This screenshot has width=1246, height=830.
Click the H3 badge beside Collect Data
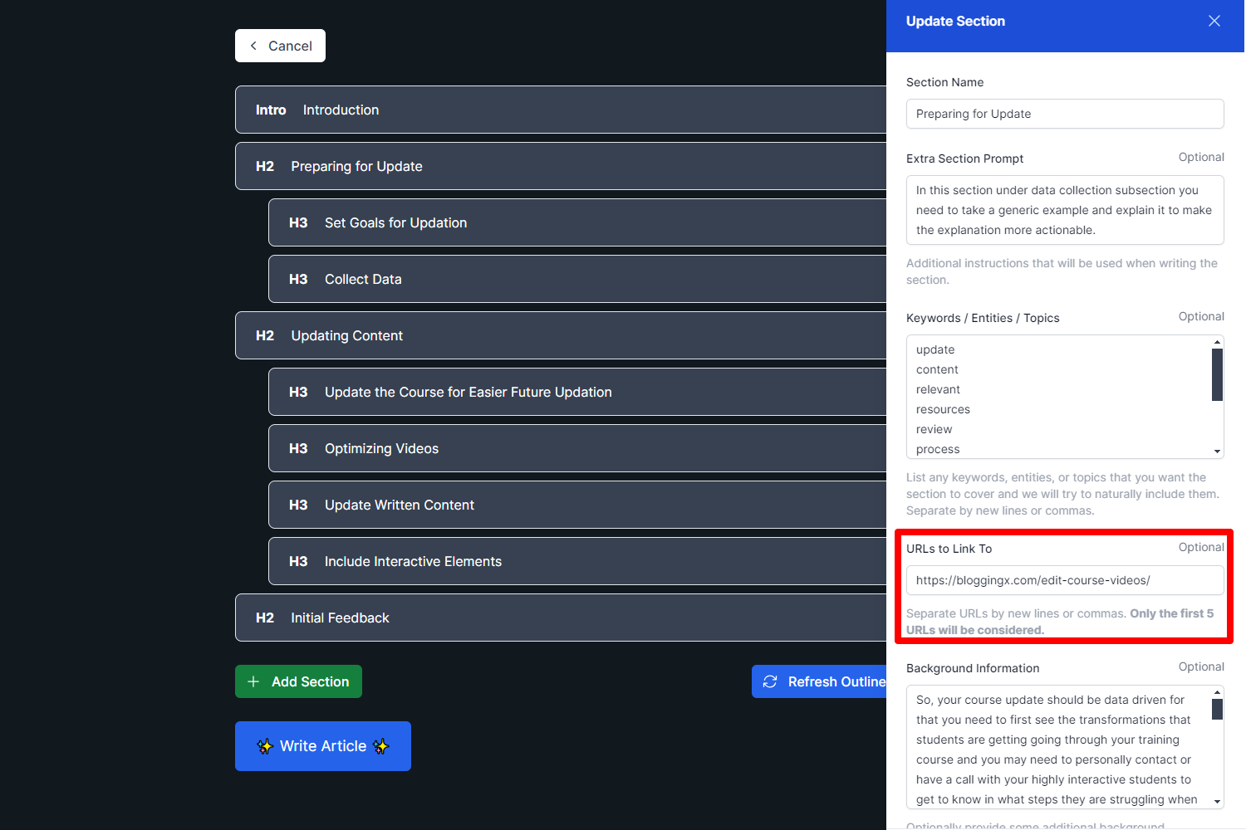click(298, 279)
